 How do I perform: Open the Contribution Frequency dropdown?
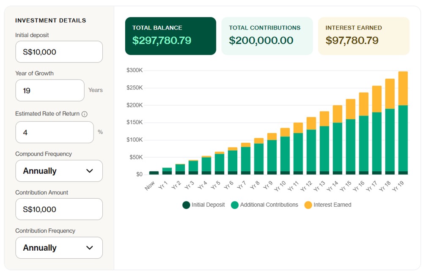point(59,248)
